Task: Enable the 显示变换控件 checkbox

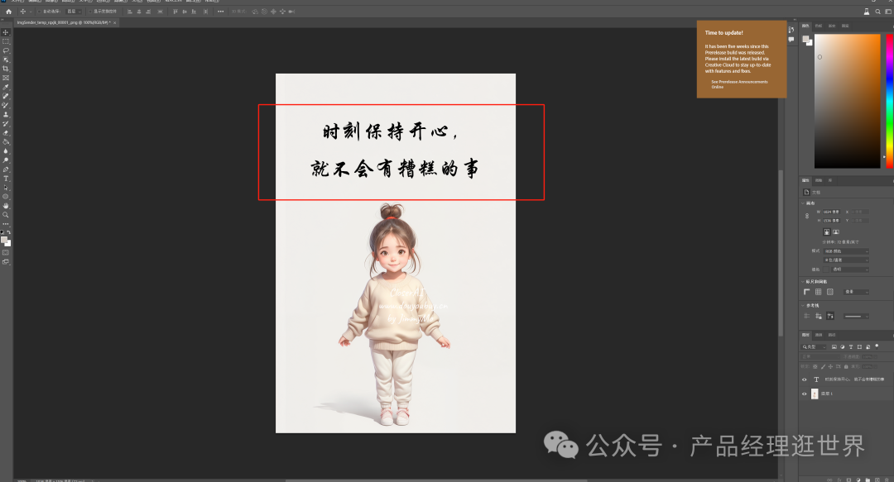Action: click(89, 12)
